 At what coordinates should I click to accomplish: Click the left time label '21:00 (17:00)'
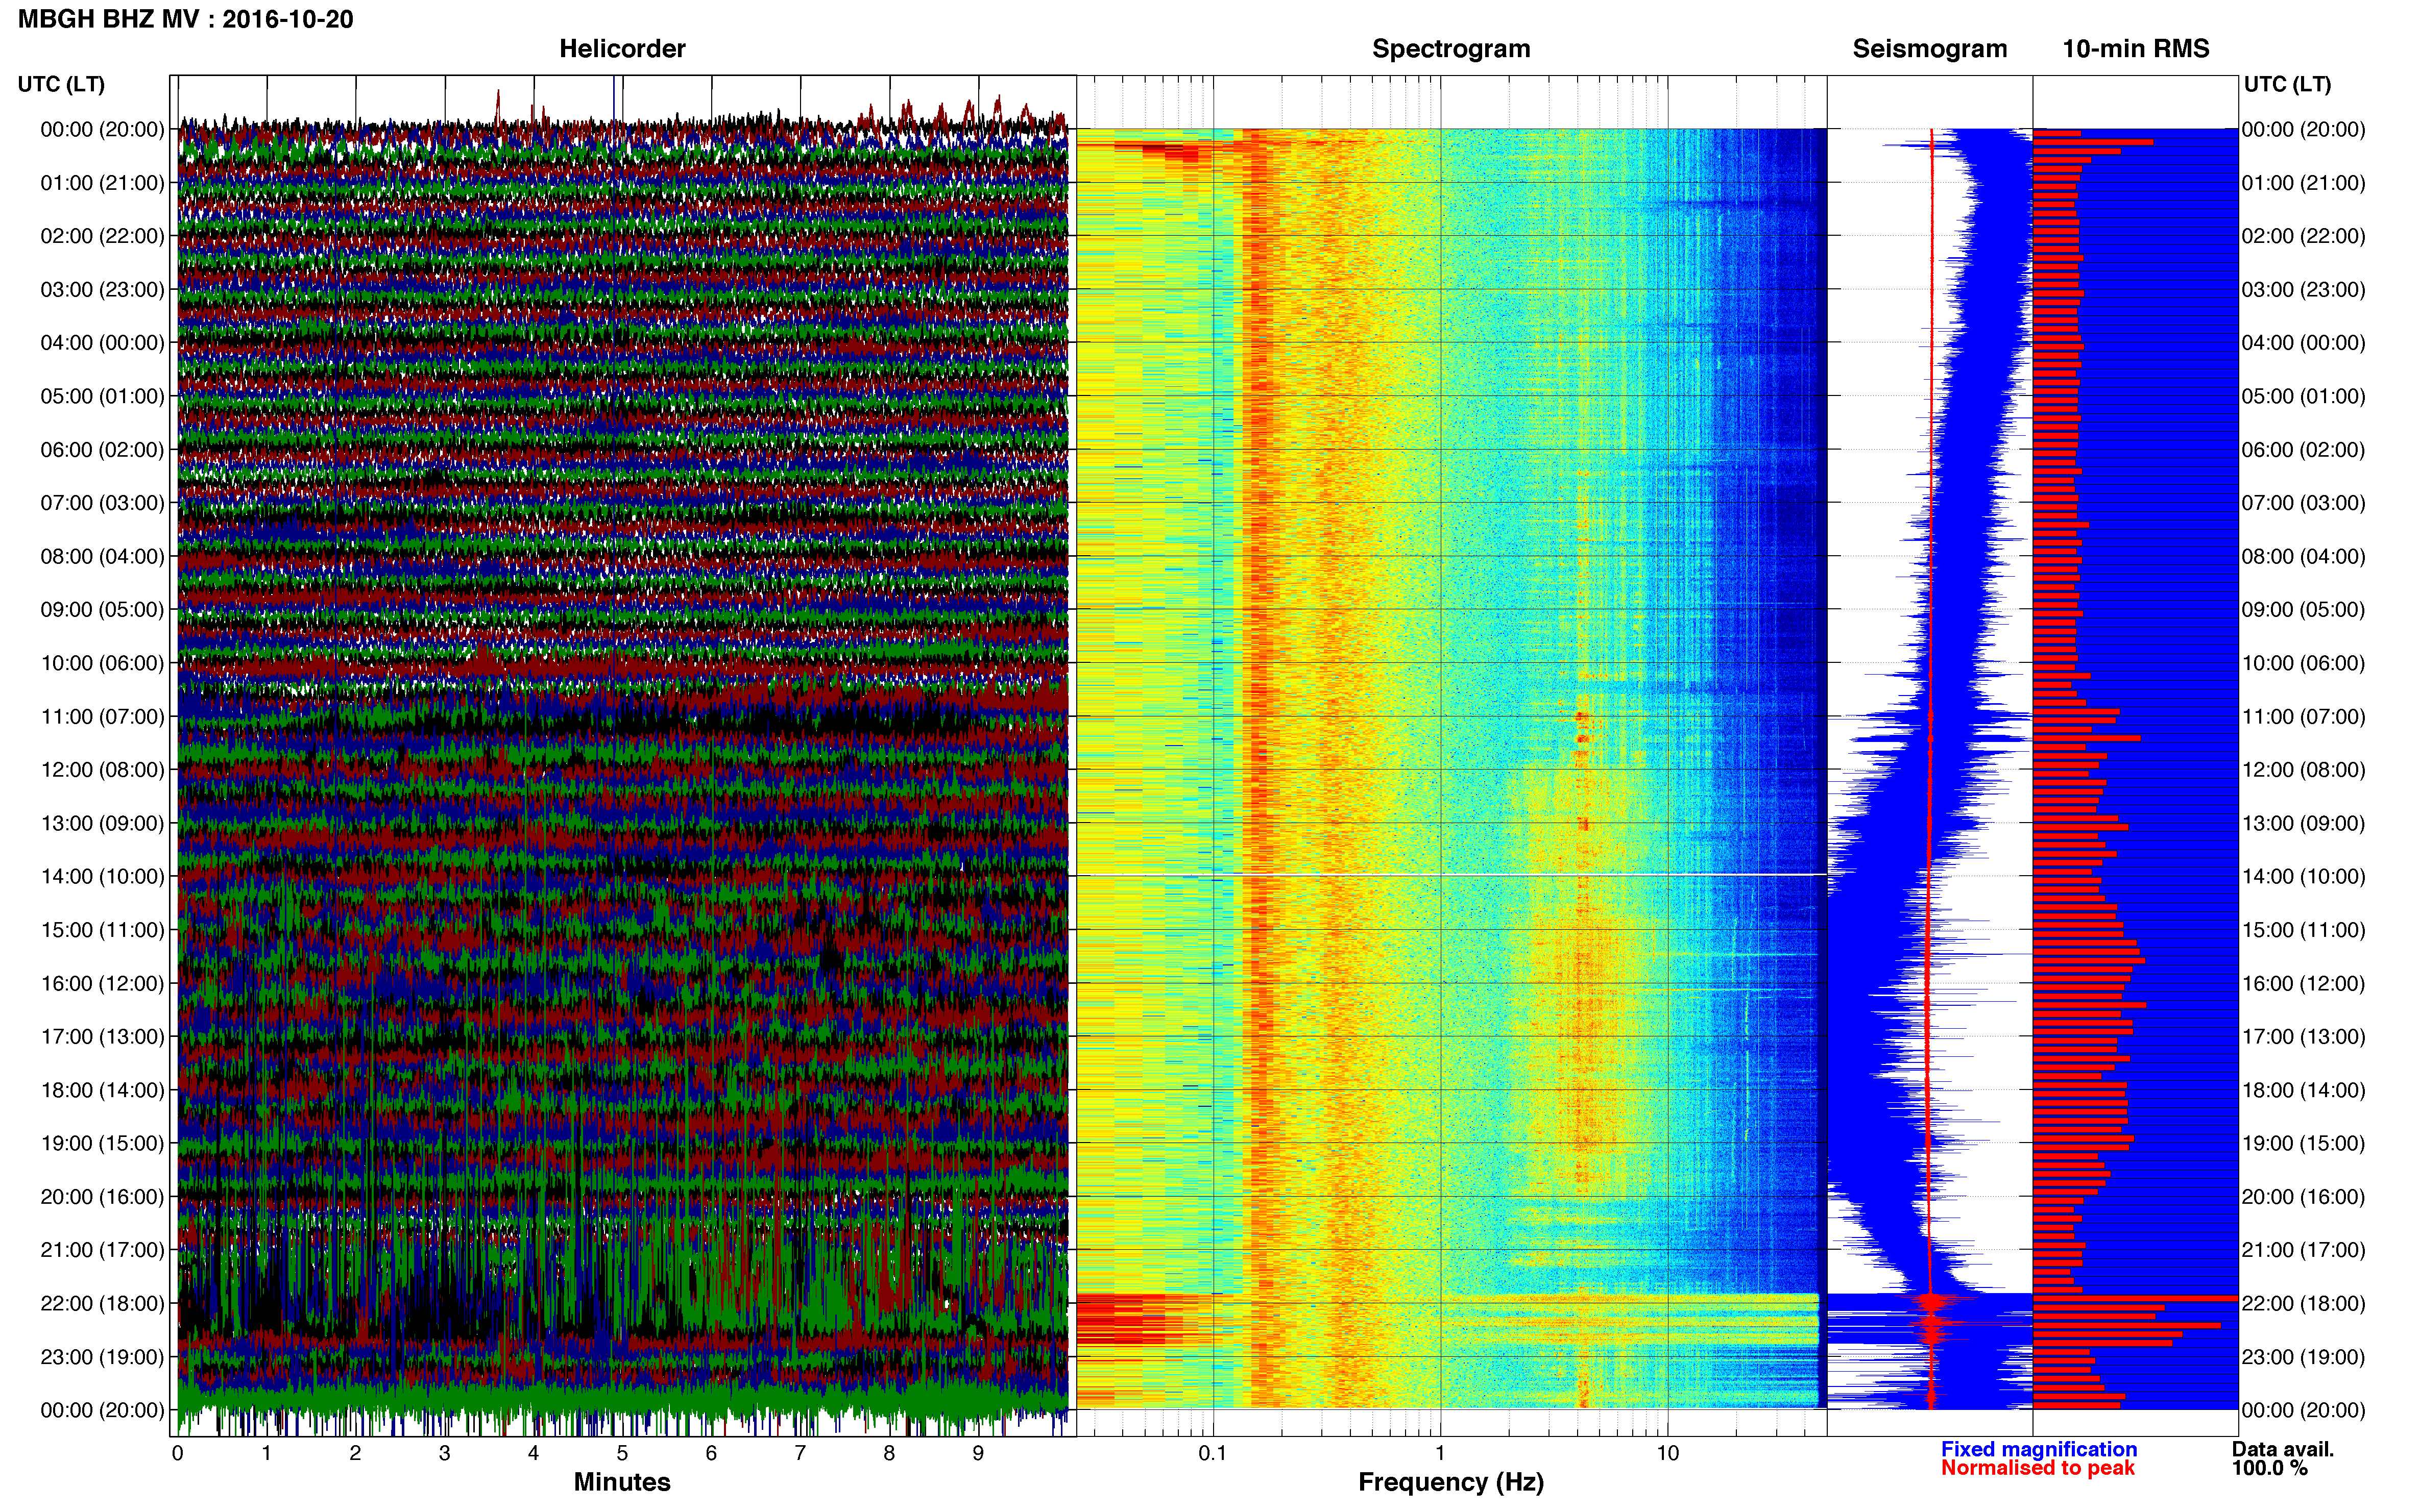tap(102, 1250)
